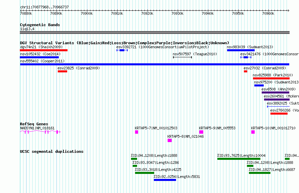Click the nsv975200 (Sudmant2013) label
299x193 pixels.
click(x=276, y=82)
